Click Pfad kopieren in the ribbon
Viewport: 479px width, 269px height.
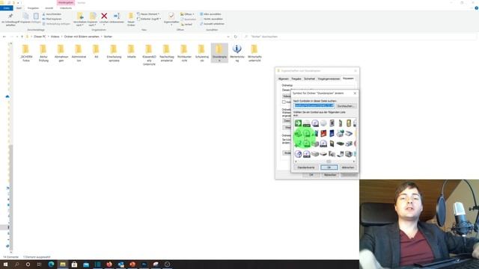pos(52,19)
